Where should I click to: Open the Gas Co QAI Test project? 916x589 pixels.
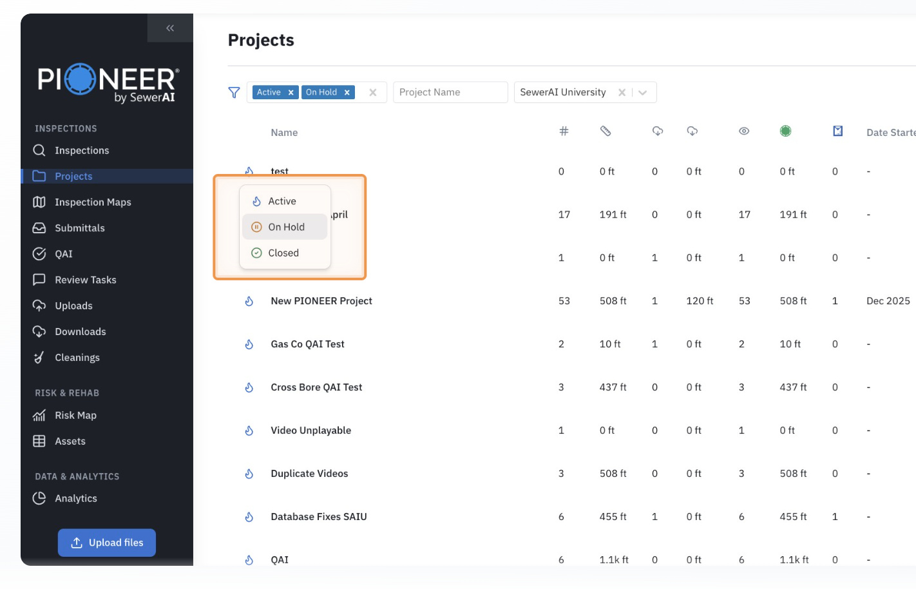(x=307, y=344)
